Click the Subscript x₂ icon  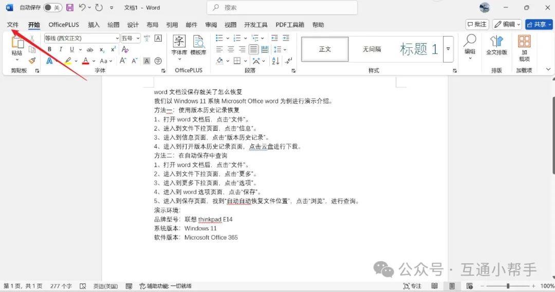point(102,49)
